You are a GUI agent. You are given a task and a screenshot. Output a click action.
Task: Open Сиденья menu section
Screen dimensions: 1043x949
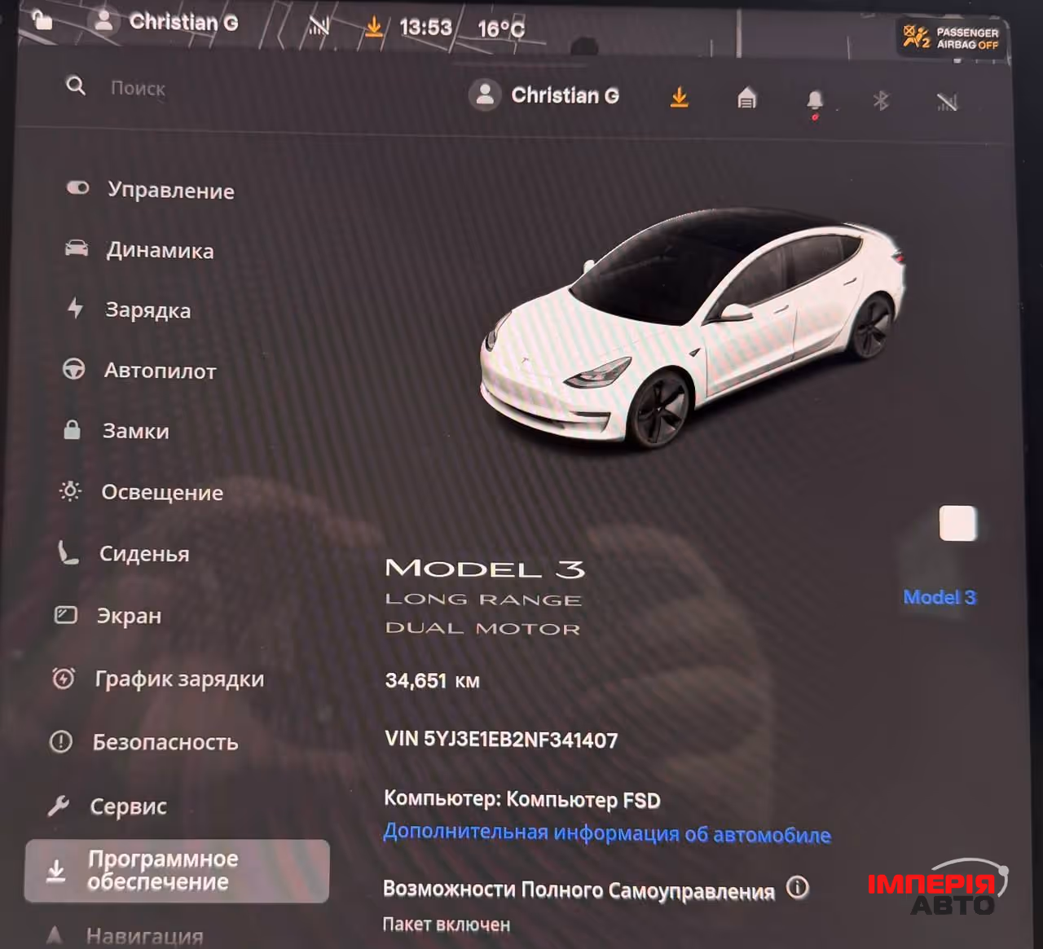tap(124, 554)
